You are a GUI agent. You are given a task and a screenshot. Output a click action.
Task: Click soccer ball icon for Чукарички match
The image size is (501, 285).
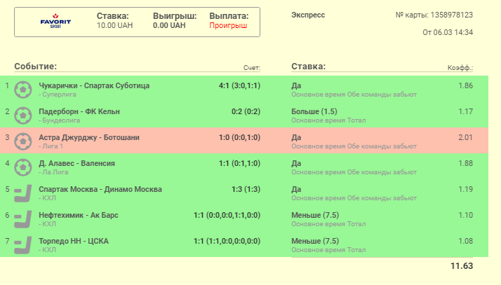tap(23, 90)
